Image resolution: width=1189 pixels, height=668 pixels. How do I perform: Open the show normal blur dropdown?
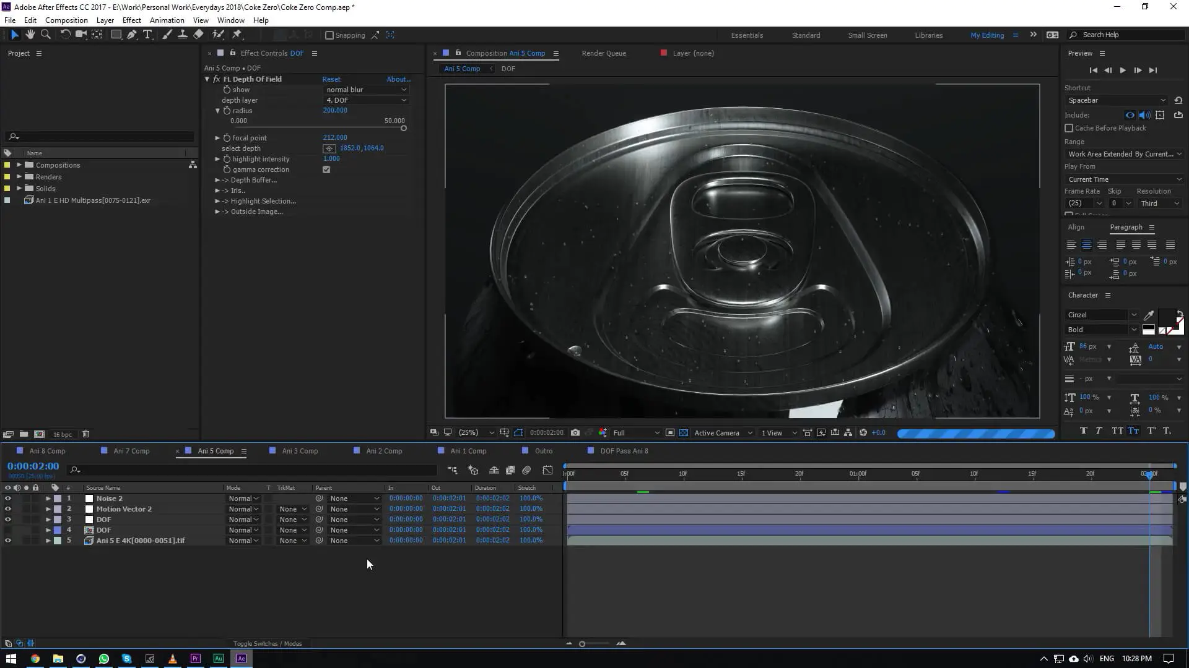pos(366,90)
